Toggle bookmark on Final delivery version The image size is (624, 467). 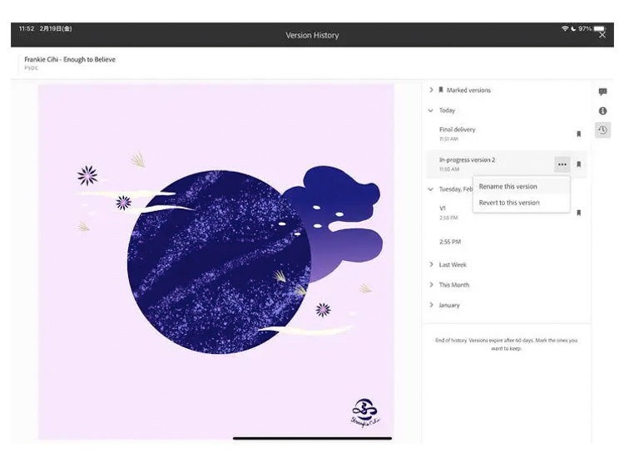[578, 134]
